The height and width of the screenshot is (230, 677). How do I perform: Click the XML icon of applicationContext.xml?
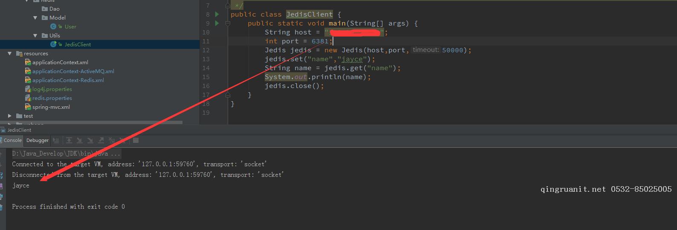28,62
